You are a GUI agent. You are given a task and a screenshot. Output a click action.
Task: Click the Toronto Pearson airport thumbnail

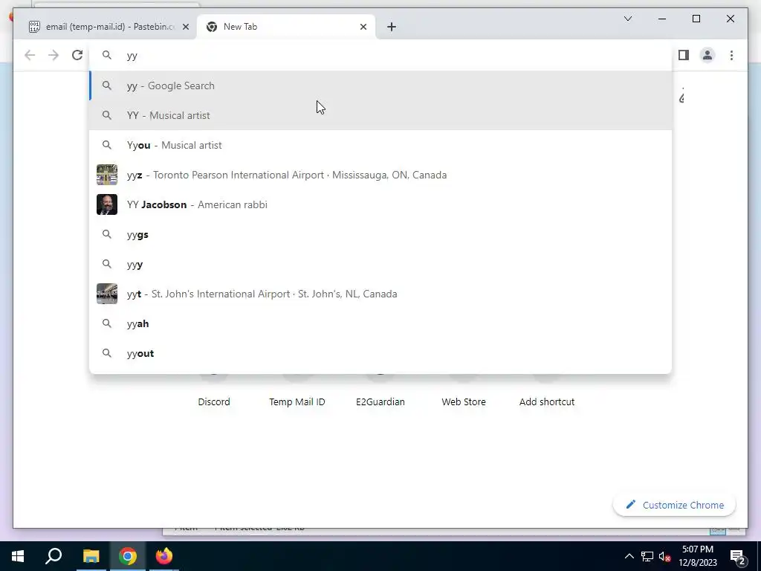107,175
